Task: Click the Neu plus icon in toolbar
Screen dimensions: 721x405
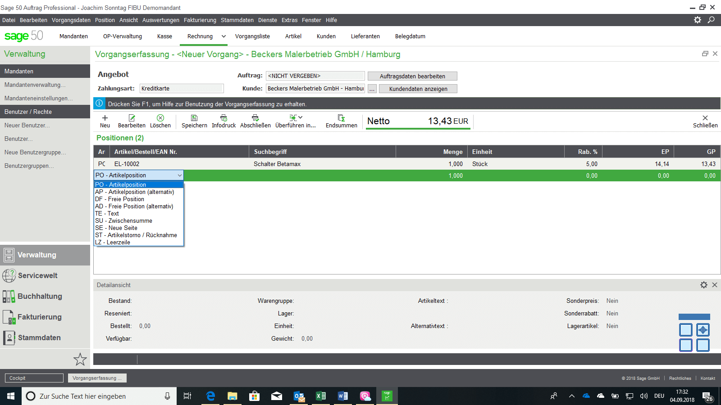Action: [x=105, y=118]
